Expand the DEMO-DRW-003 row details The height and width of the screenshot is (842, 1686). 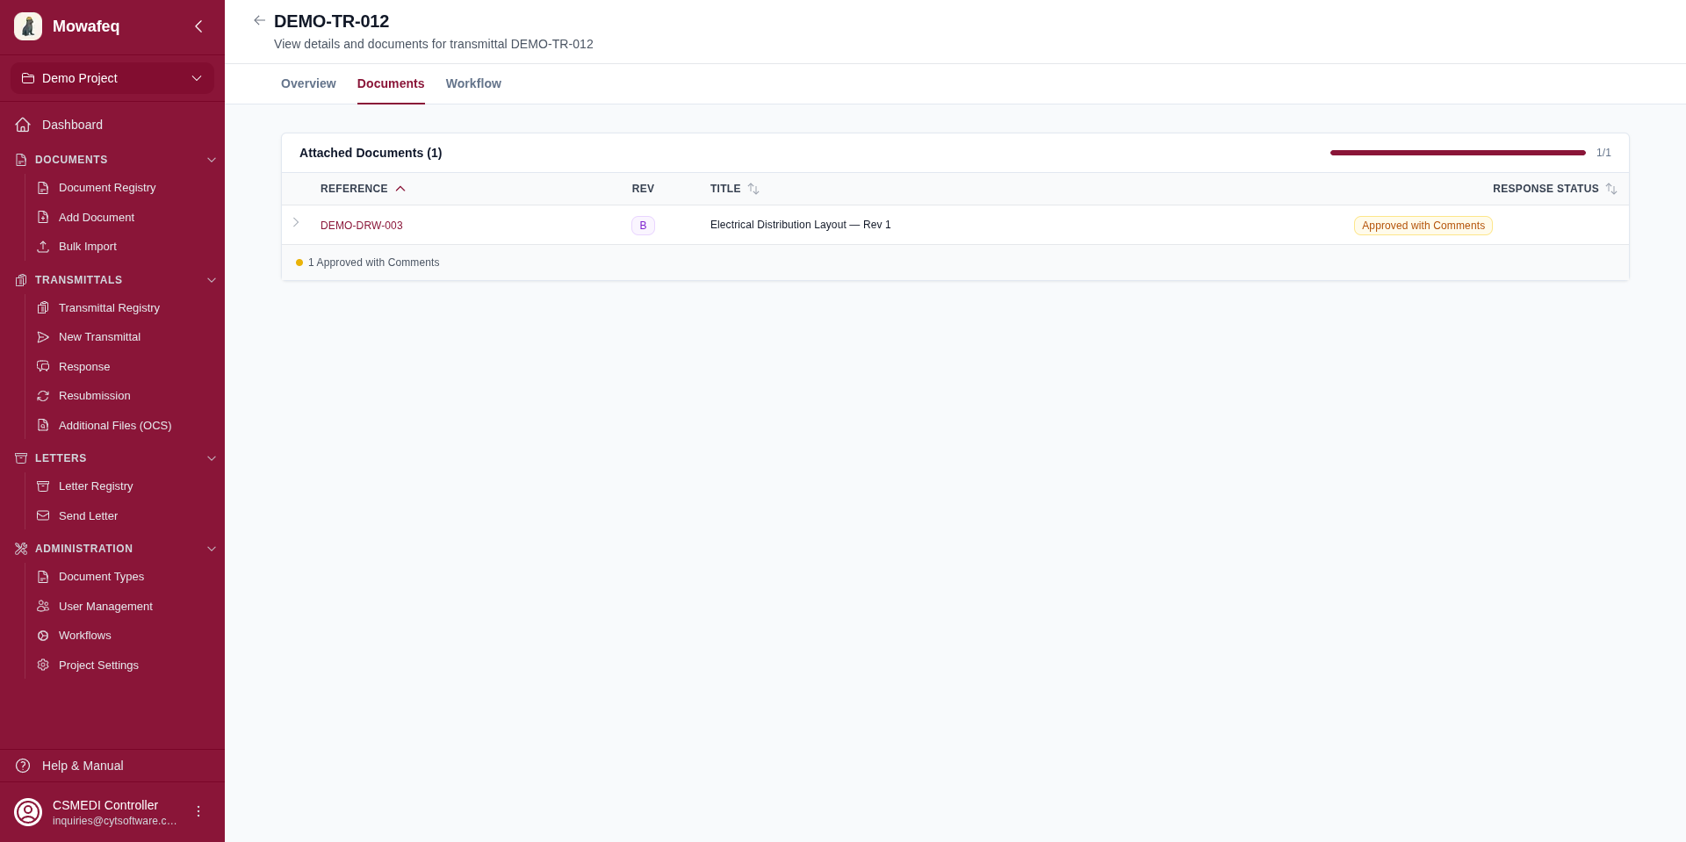(296, 223)
